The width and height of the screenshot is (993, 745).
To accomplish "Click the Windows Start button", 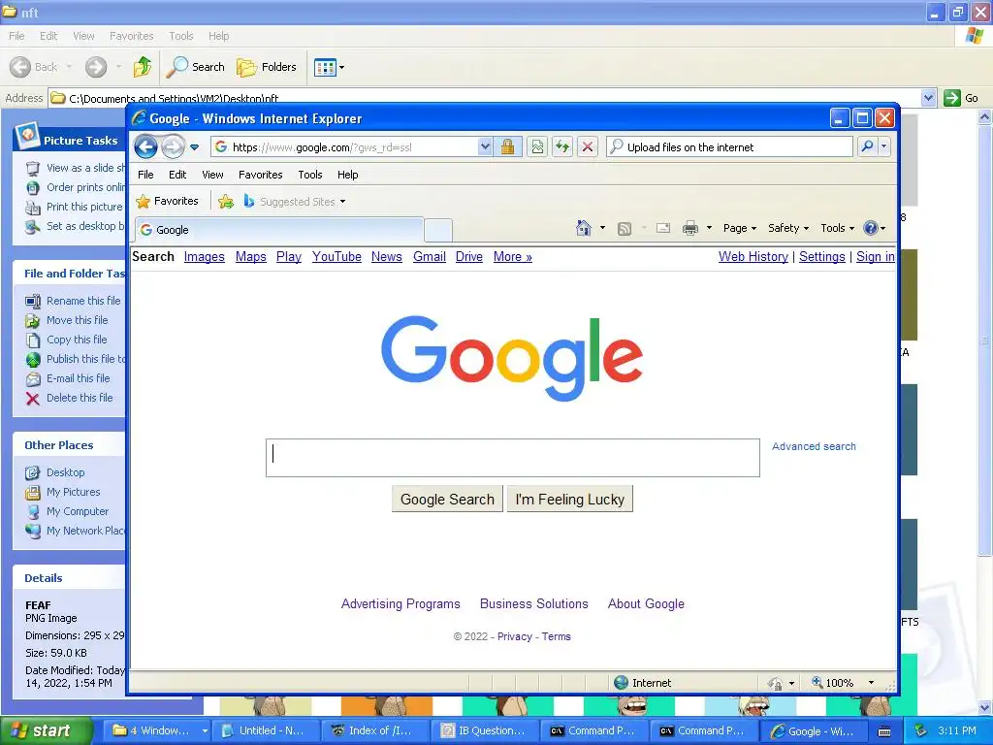I will coord(47,731).
